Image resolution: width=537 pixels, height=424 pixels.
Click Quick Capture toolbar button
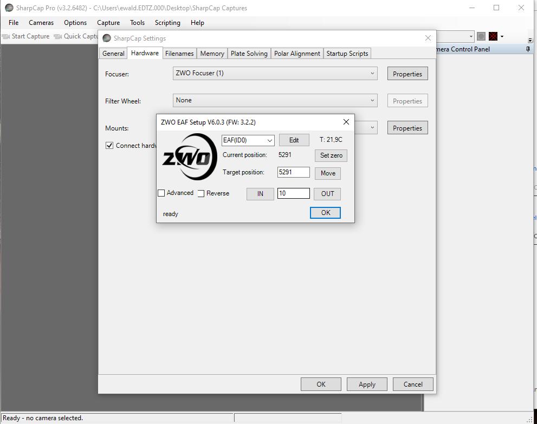76,36
